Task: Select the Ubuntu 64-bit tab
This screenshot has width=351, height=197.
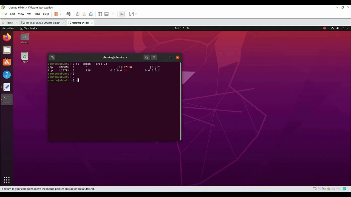Action: coord(80,23)
